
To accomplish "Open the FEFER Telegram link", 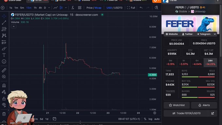I will click(x=204, y=34).
